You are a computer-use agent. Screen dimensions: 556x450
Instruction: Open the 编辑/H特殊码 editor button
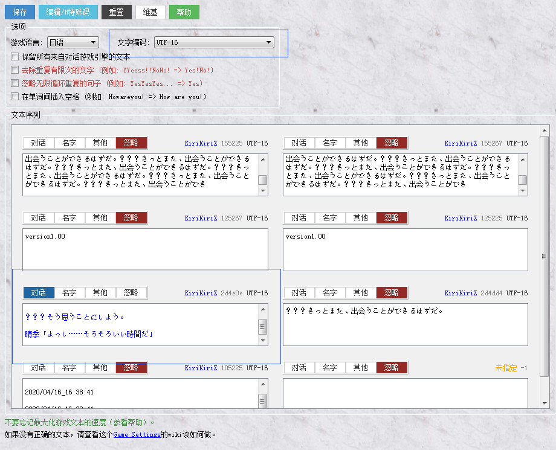click(x=68, y=12)
